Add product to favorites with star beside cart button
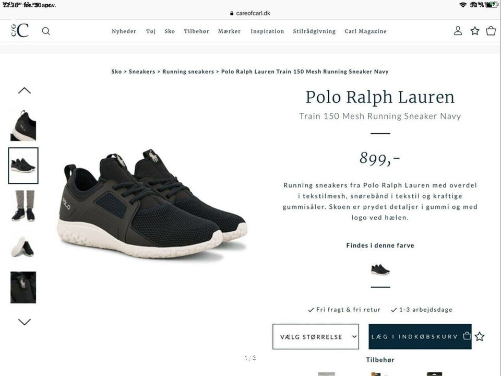 (x=480, y=336)
